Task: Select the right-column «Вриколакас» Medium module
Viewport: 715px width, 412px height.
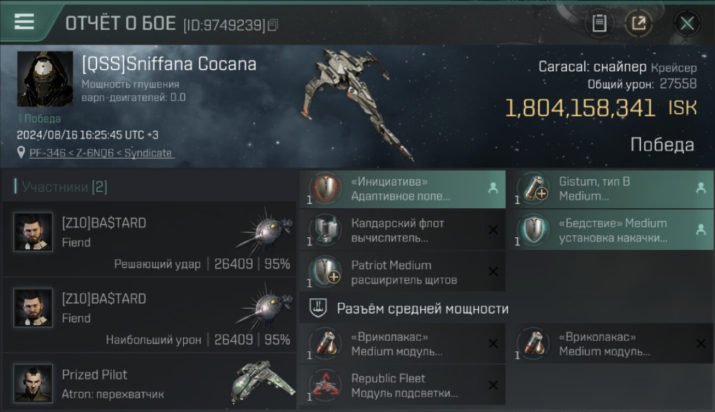Action: click(x=610, y=344)
